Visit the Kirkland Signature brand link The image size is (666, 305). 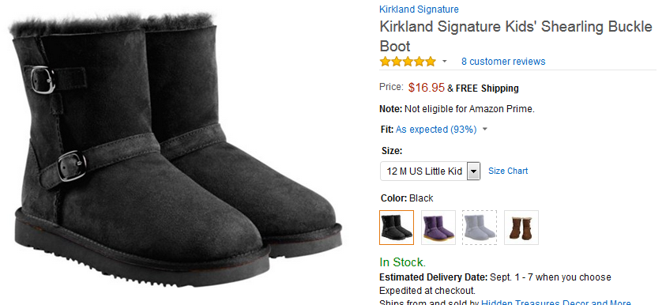(419, 9)
